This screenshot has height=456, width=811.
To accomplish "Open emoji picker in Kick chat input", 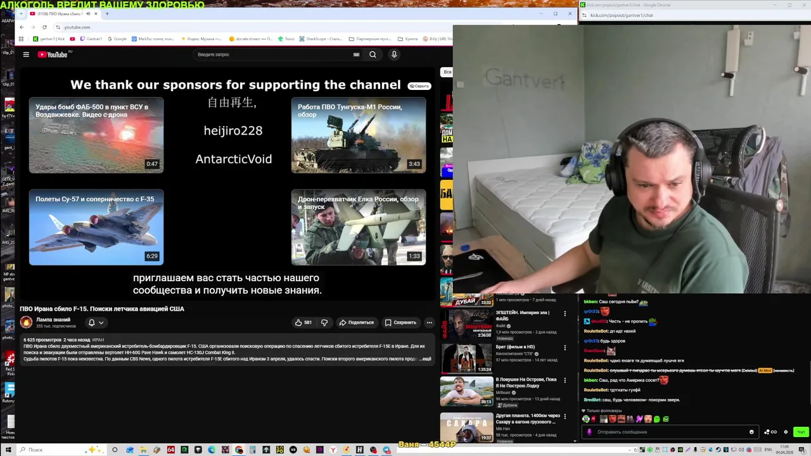I will [x=751, y=432].
